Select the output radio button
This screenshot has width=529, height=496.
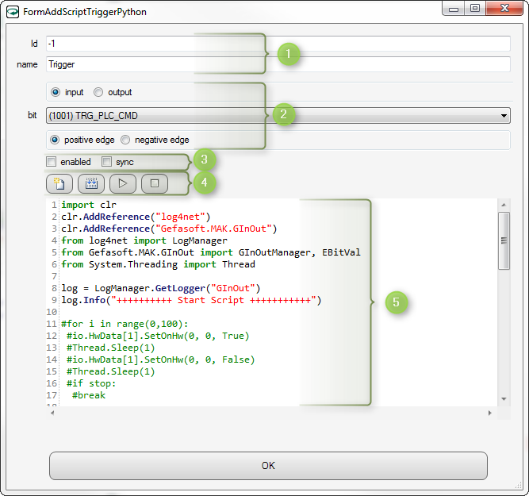click(x=98, y=92)
